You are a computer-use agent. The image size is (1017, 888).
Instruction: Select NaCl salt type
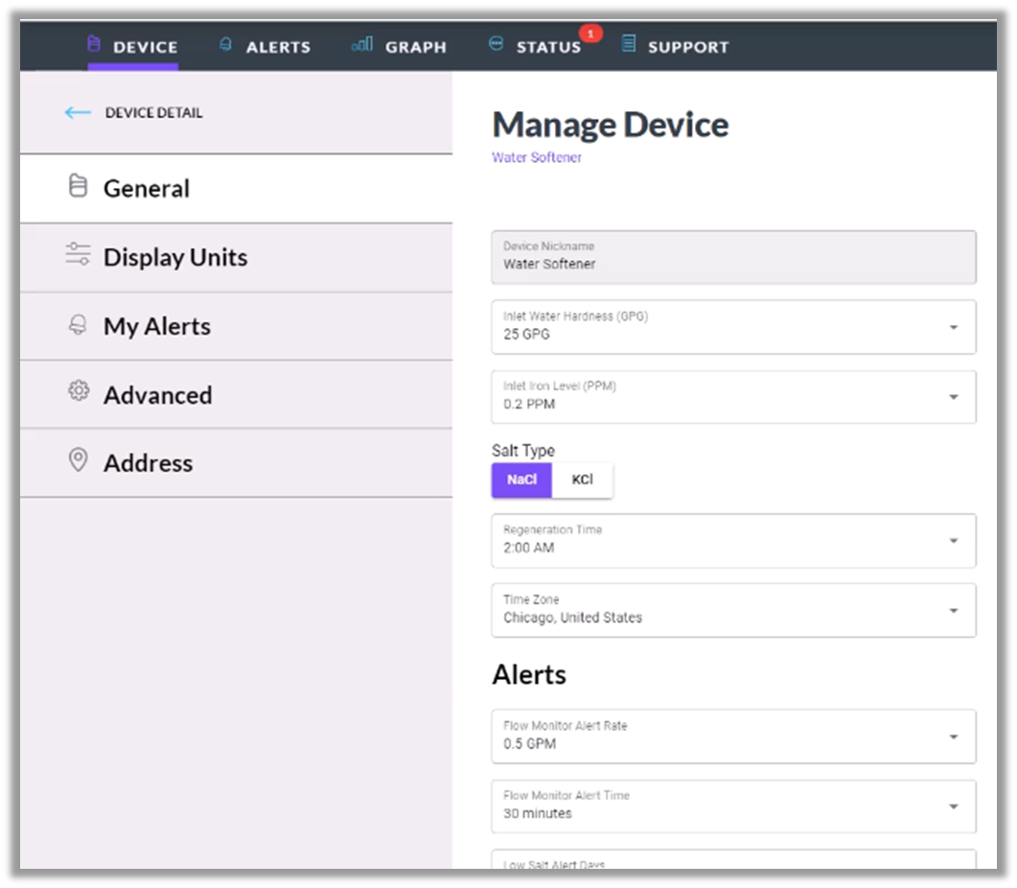521,480
